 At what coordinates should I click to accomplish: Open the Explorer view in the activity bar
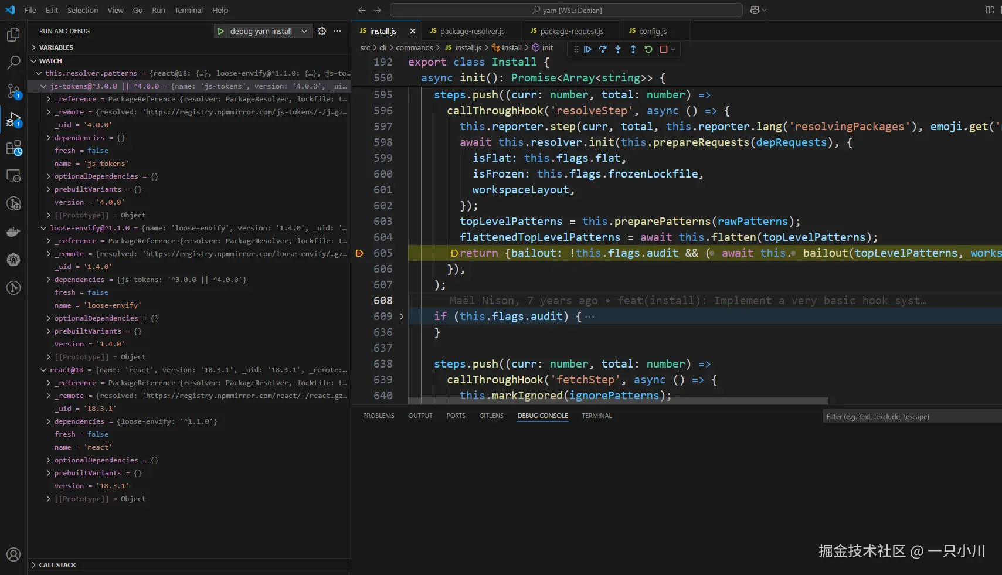pos(13,35)
